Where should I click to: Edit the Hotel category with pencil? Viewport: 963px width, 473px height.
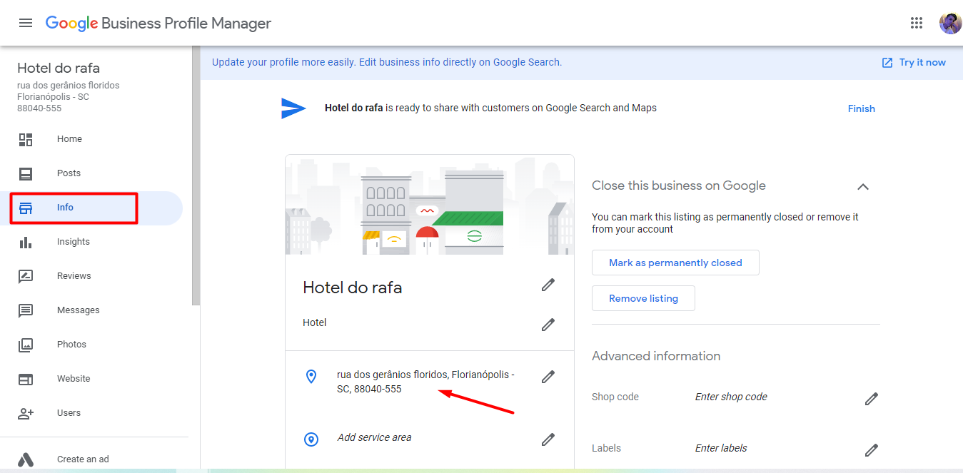tap(548, 325)
